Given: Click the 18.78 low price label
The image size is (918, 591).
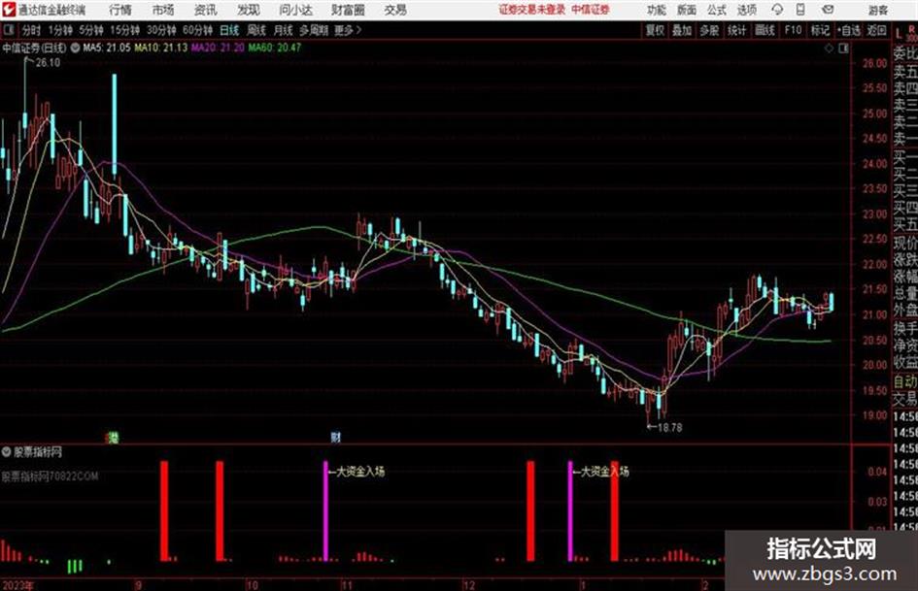Looking at the screenshot, I should (669, 428).
